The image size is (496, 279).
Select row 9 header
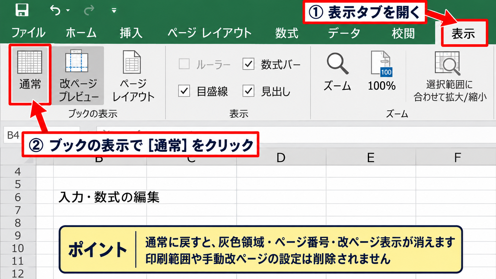(x=18, y=235)
